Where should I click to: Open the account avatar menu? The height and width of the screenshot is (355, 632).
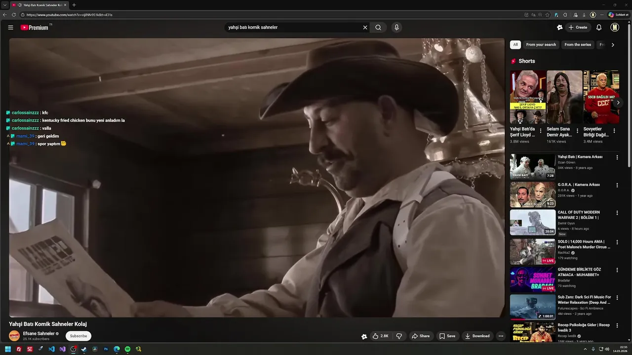[615, 28]
